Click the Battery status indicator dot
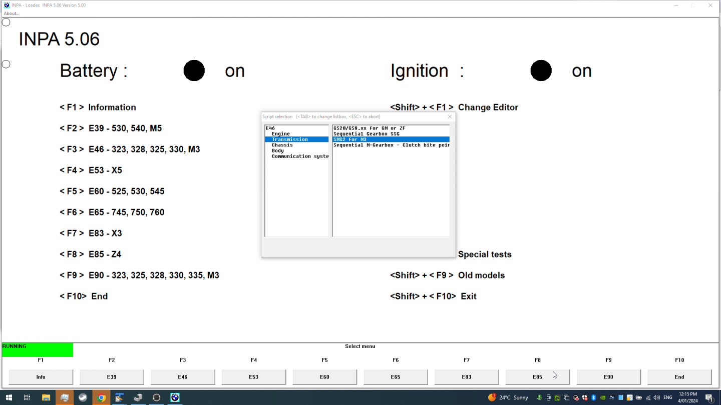The height and width of the screenshot is (405, 721). (194, 70)
